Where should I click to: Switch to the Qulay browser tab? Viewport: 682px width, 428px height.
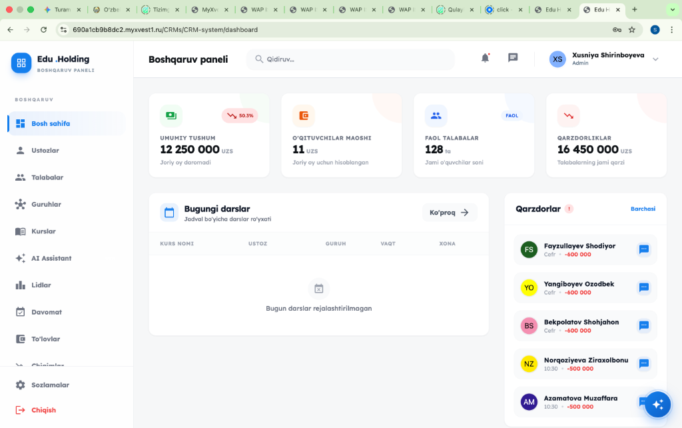[x=455, y=9]
